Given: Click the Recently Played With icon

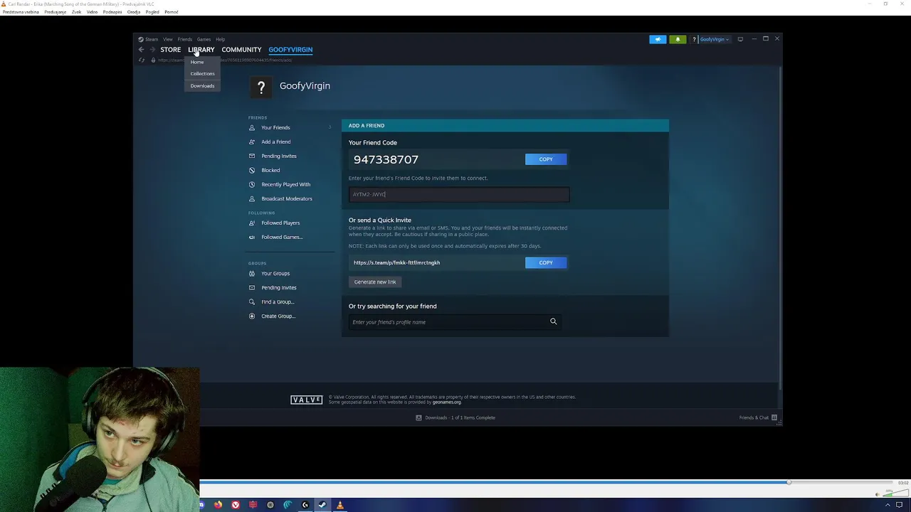Looking at the screenshot, I should [252, 184].
